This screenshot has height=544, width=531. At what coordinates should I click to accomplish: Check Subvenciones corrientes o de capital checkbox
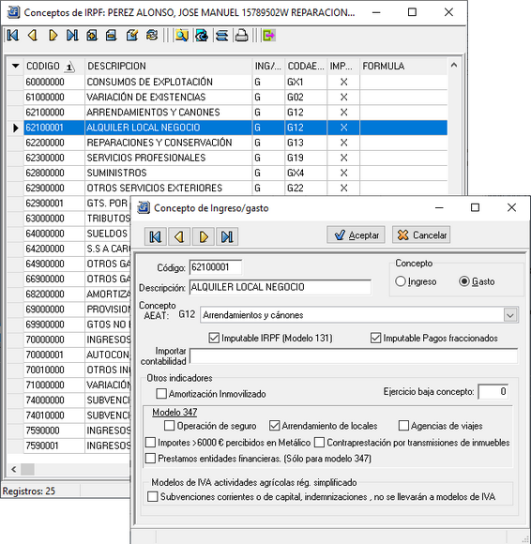(x=152, y=496)
